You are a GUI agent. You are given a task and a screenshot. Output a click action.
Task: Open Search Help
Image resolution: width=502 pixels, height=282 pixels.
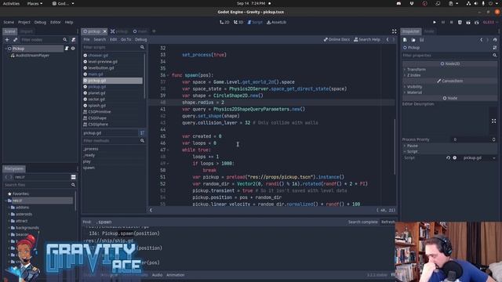(x=367, y=40)
